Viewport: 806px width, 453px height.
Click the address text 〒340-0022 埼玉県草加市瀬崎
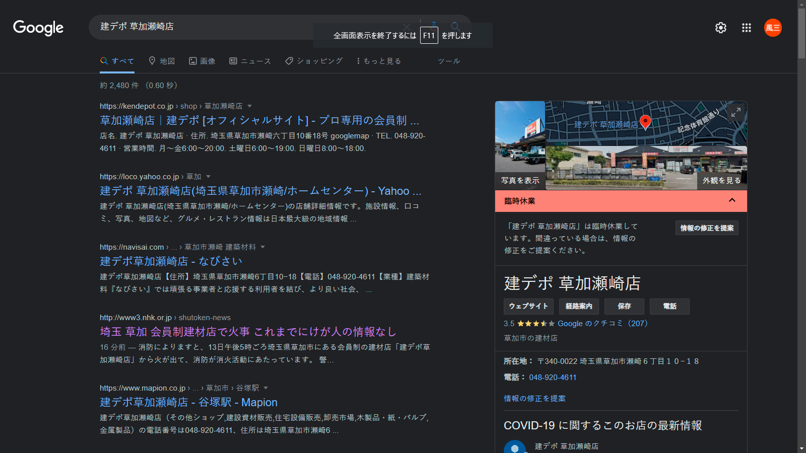(x=618, y=361)
